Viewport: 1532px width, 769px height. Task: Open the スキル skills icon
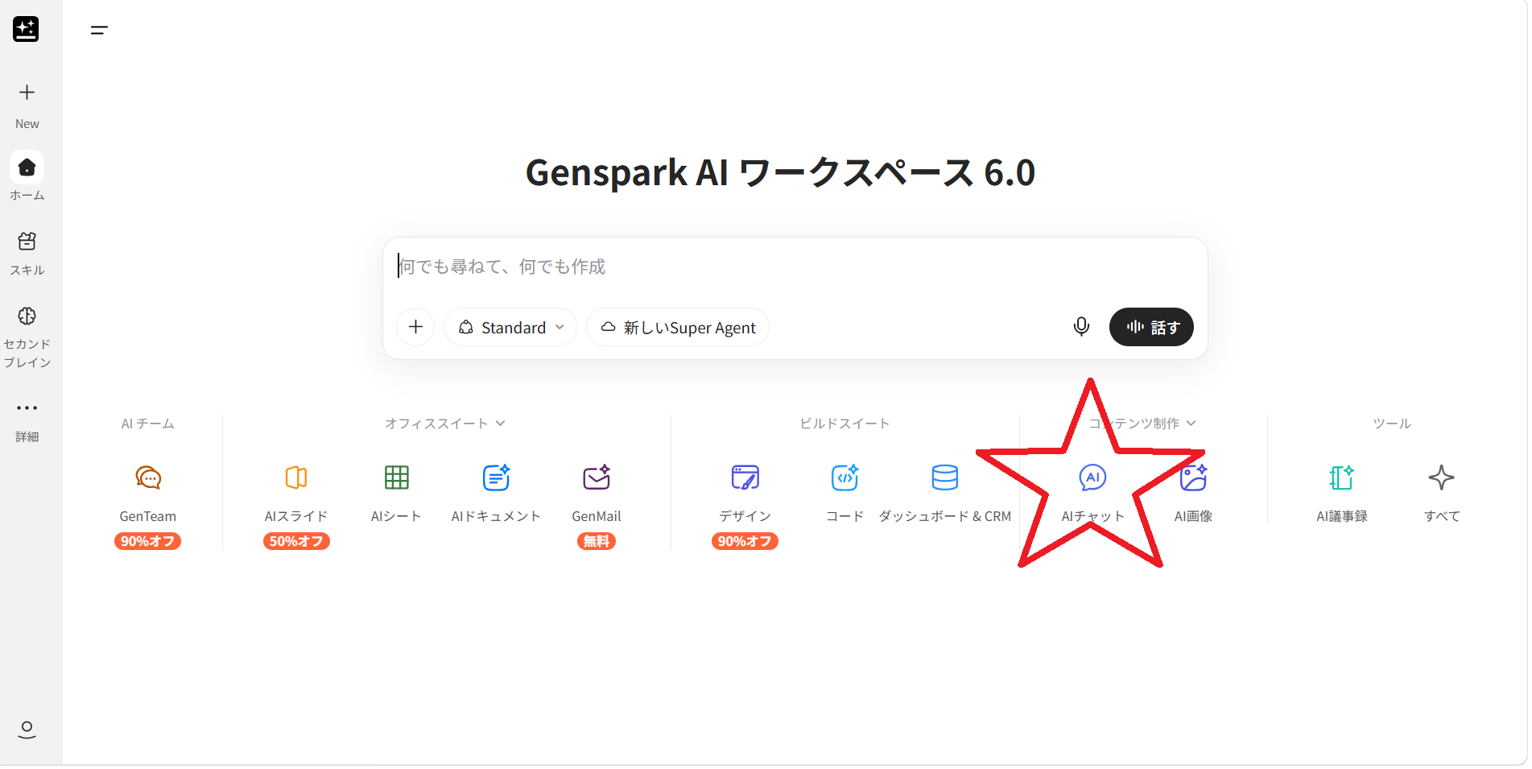tap(27, 242)
